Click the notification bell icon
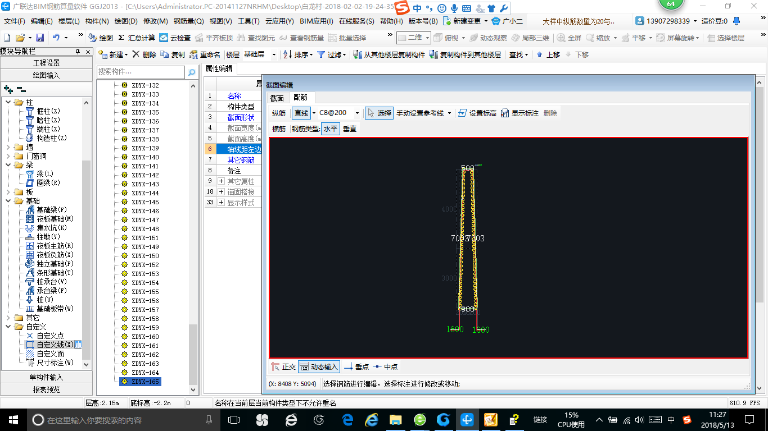 (737, 21)
